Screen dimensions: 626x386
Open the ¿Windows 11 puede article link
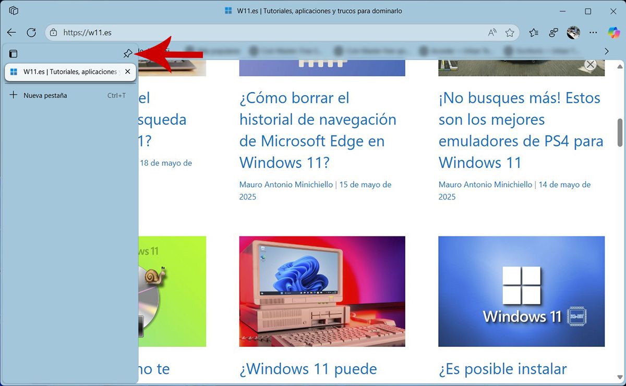tap(308, 369)
